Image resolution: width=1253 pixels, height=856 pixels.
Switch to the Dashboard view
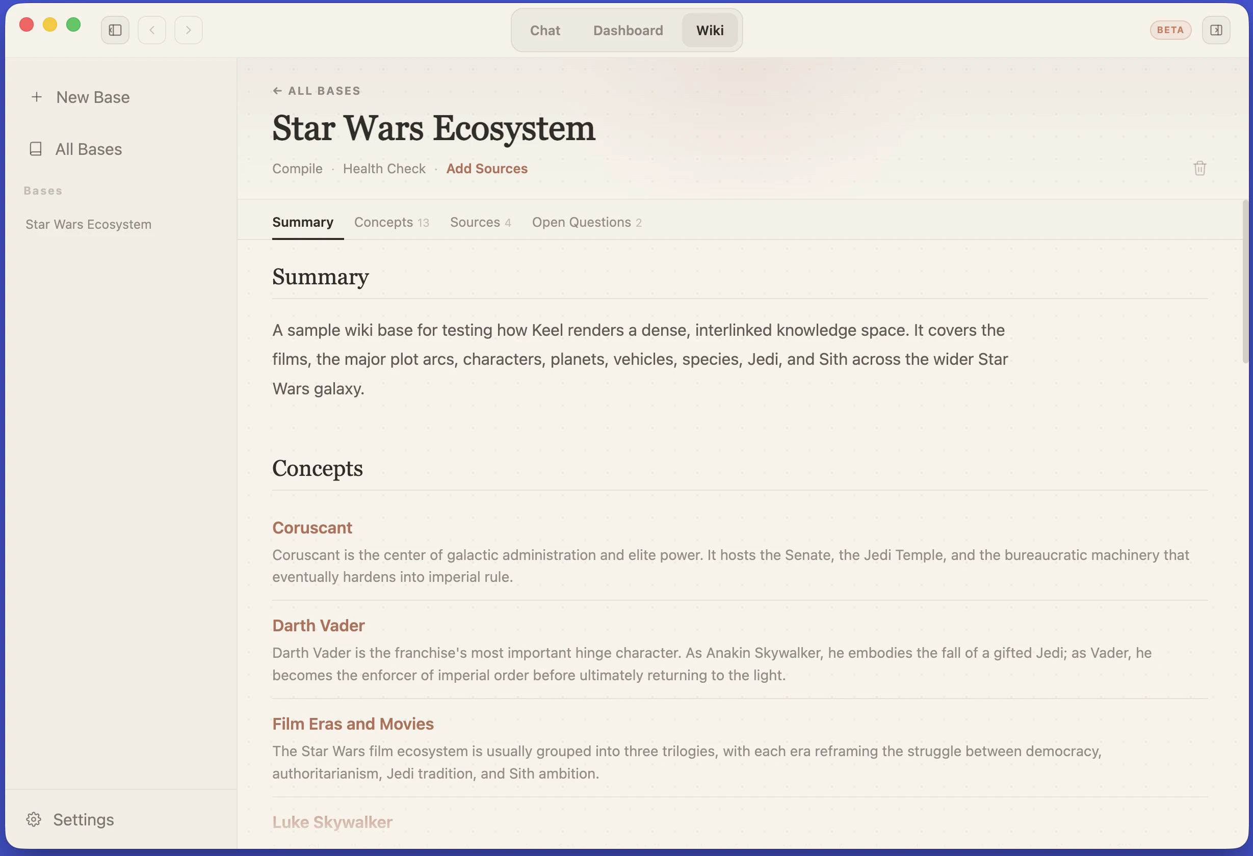tap(628, 30)
